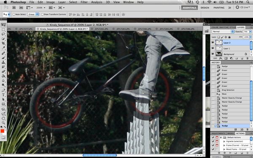The width and height of the screenshot is (253, 158).
Task: Select the Lasso tool in toolbar
Action: coord(3,34)
